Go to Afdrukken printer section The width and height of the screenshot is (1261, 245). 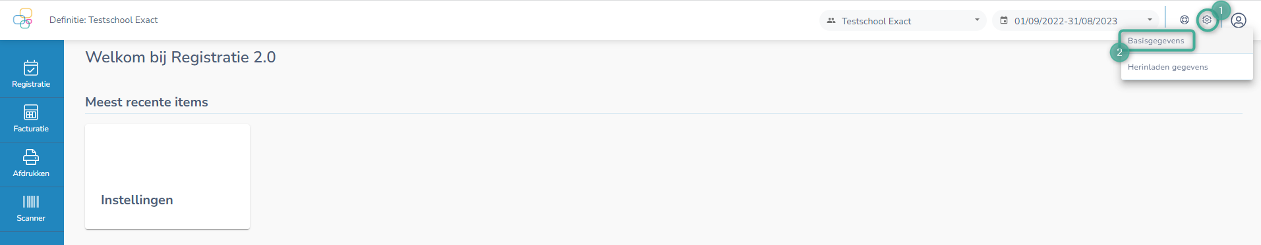[x=31, y=164]
